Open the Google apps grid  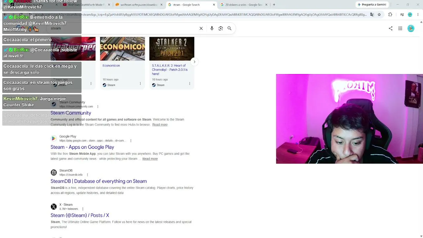click(x=400, y=28)
